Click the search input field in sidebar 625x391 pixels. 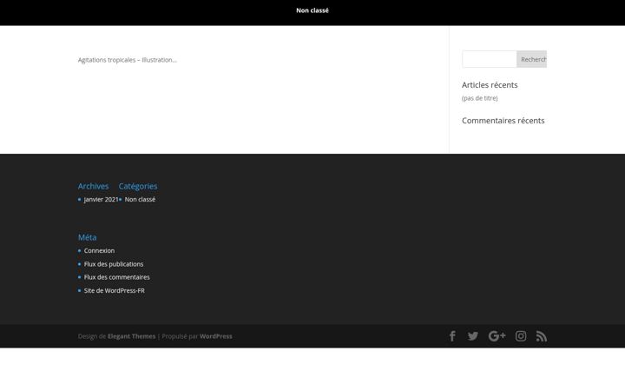pyautogui.click(x=490, y=59)
